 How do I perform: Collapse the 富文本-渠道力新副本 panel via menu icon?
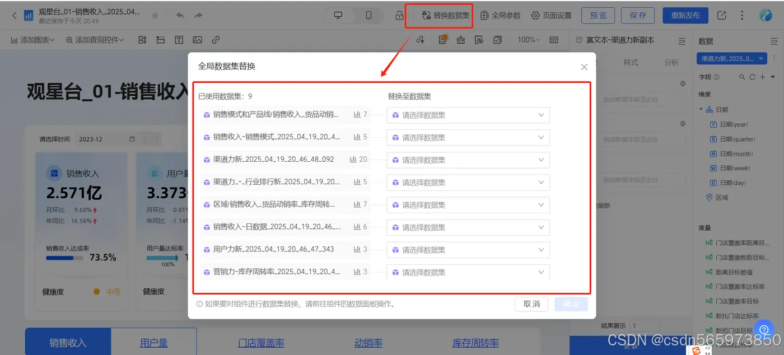click(682, 41)
